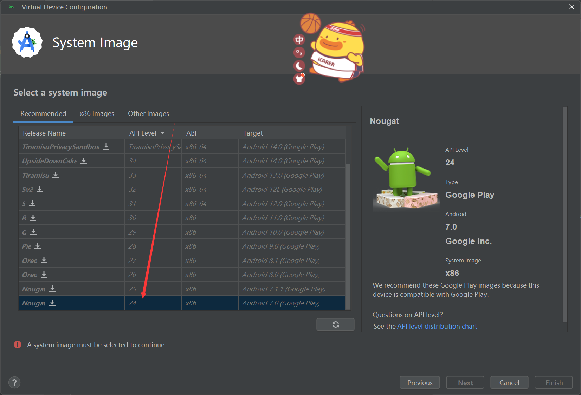
Task: Sort by API Level column arrow
Action: pyautogui.click(x=163, y=133)
